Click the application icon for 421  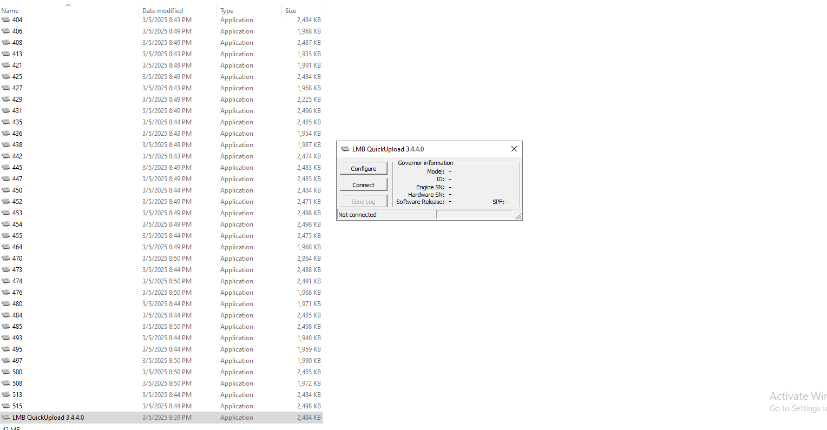pos(6,65)
